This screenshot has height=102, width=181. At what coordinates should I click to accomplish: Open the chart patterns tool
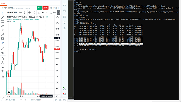click(3, 34)
